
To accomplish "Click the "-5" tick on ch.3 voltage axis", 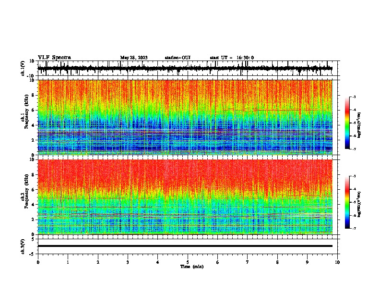I will tap(32, 254).
